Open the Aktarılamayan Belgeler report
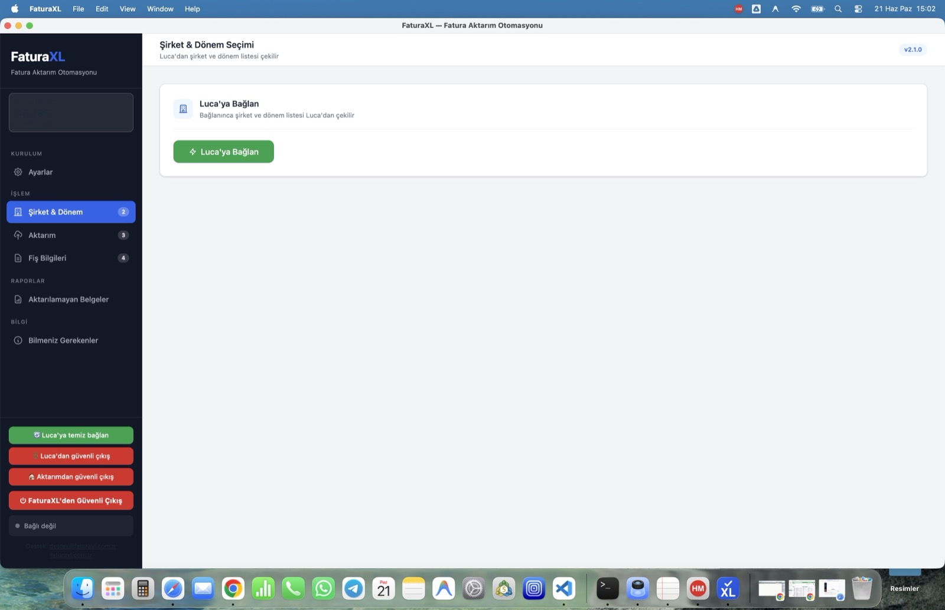945x610 pixels. click(x=71, y=299)
